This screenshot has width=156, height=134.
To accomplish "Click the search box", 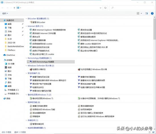I will 132,8.
